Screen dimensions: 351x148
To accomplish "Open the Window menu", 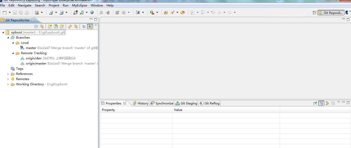I will click(97, 5).
